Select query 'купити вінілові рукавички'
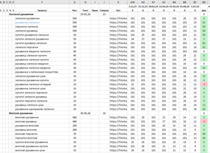The width and height of the screenshot is (210, 153). tap(32, 142)
